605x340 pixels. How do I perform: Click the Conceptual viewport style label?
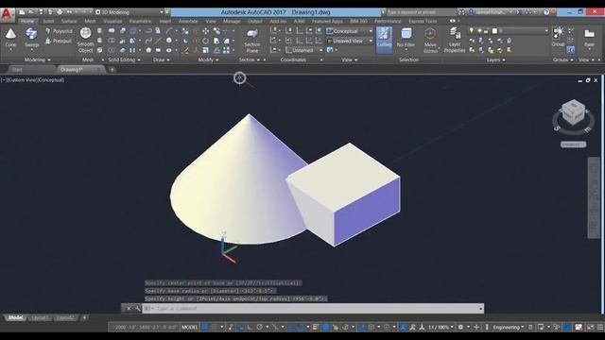(x=50, y=80)
